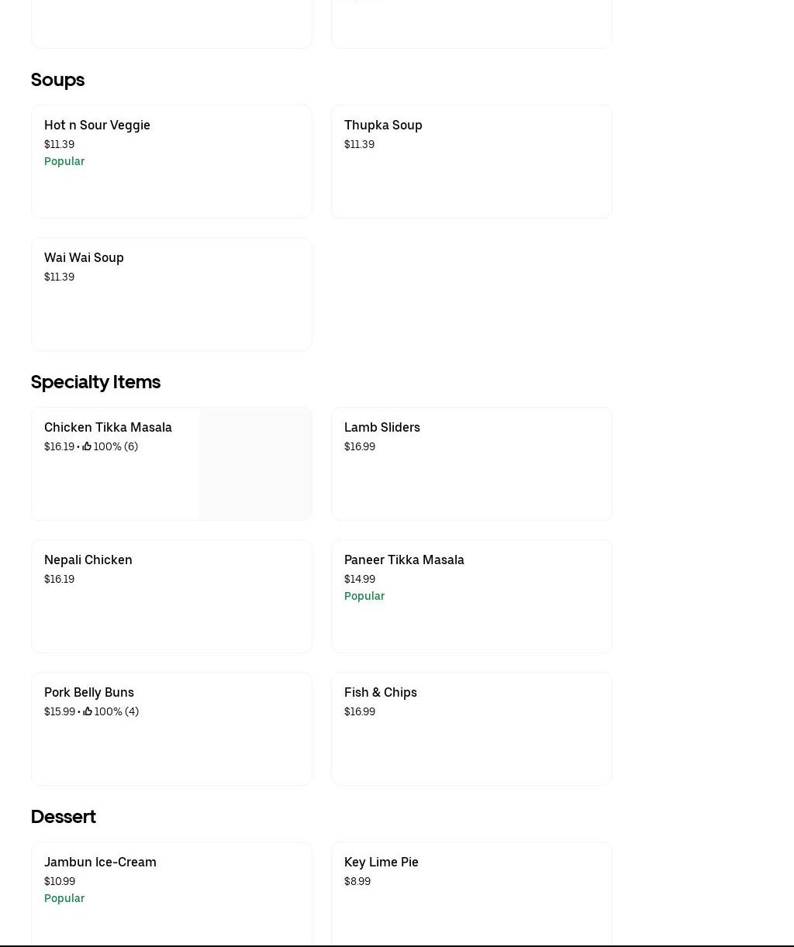794x947 pixels.
Task: Click the Jambun Ice-Cream Popular badge
Action: pyautogui.click(x=64, y=898)
